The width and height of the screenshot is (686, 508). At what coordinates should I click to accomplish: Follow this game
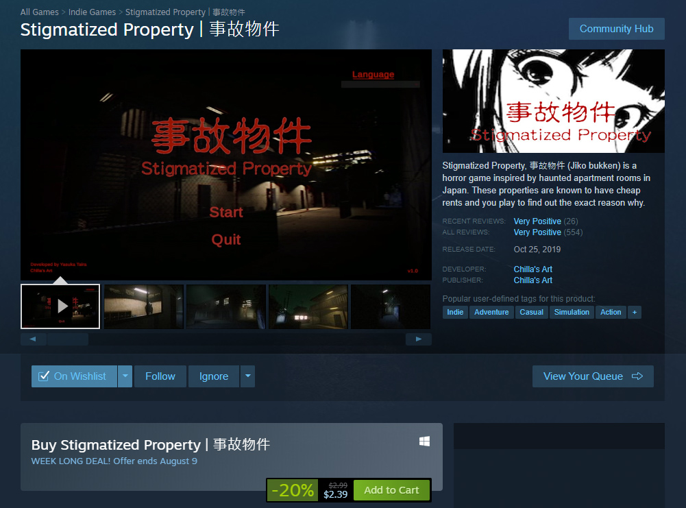(160, 376)
